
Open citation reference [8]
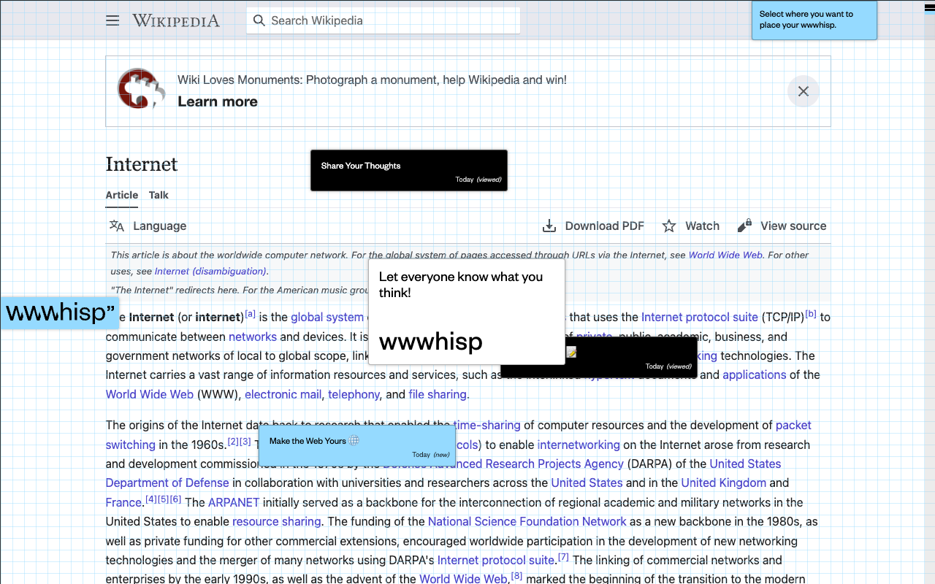click(x=516, y=576)
